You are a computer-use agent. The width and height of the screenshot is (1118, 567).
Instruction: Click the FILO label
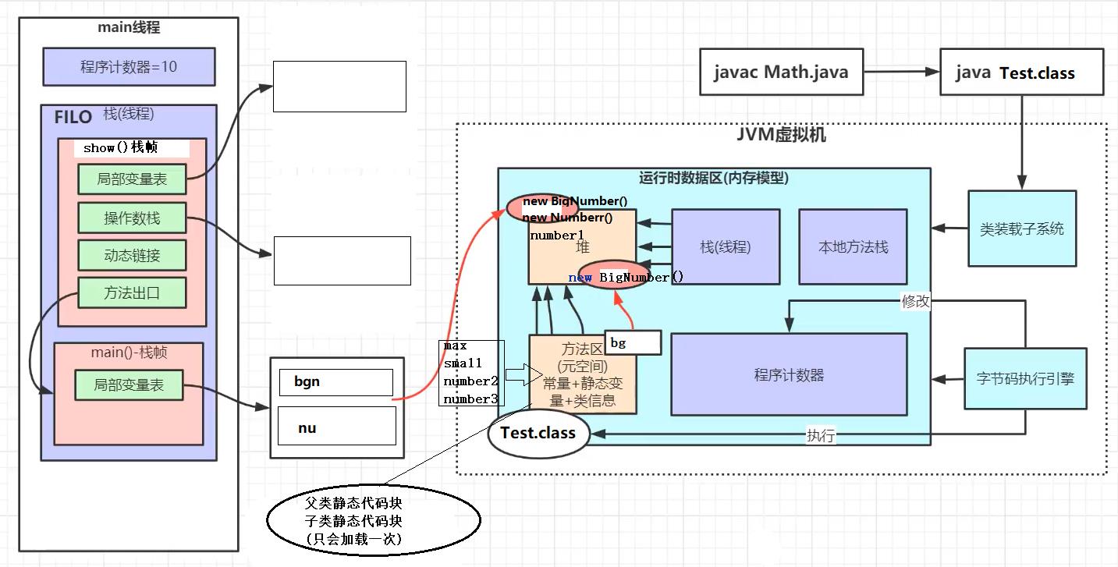pyautogui.click(x=73, y=118)
